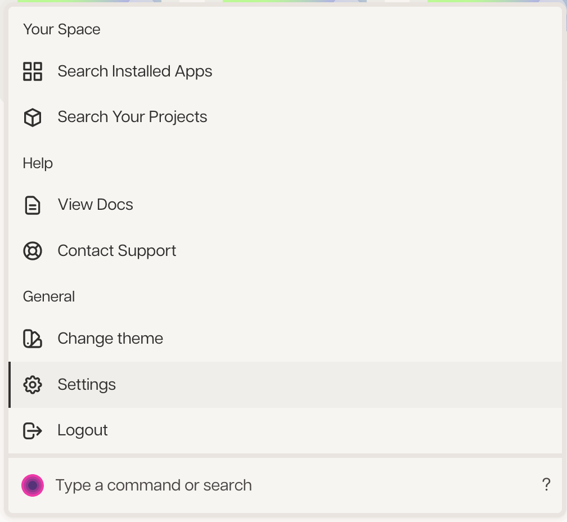Click the lifebuoy icon for Contact Support
The width and height of the screenshot is (567, 522).
(x=33, y=251)
